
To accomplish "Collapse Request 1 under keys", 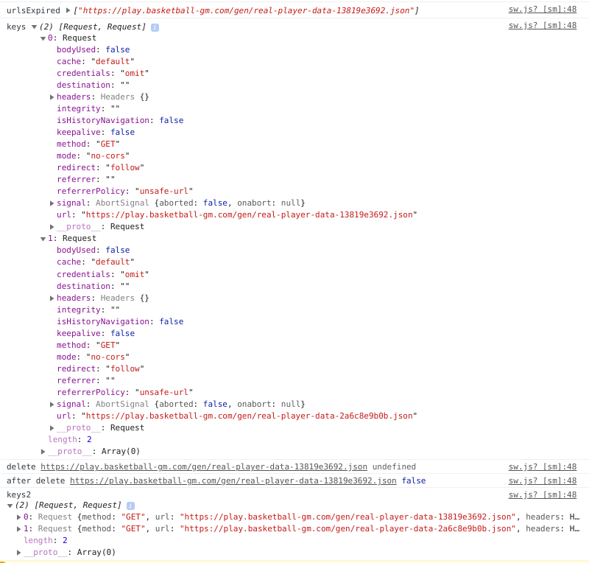I will click(x=43, y=238).
